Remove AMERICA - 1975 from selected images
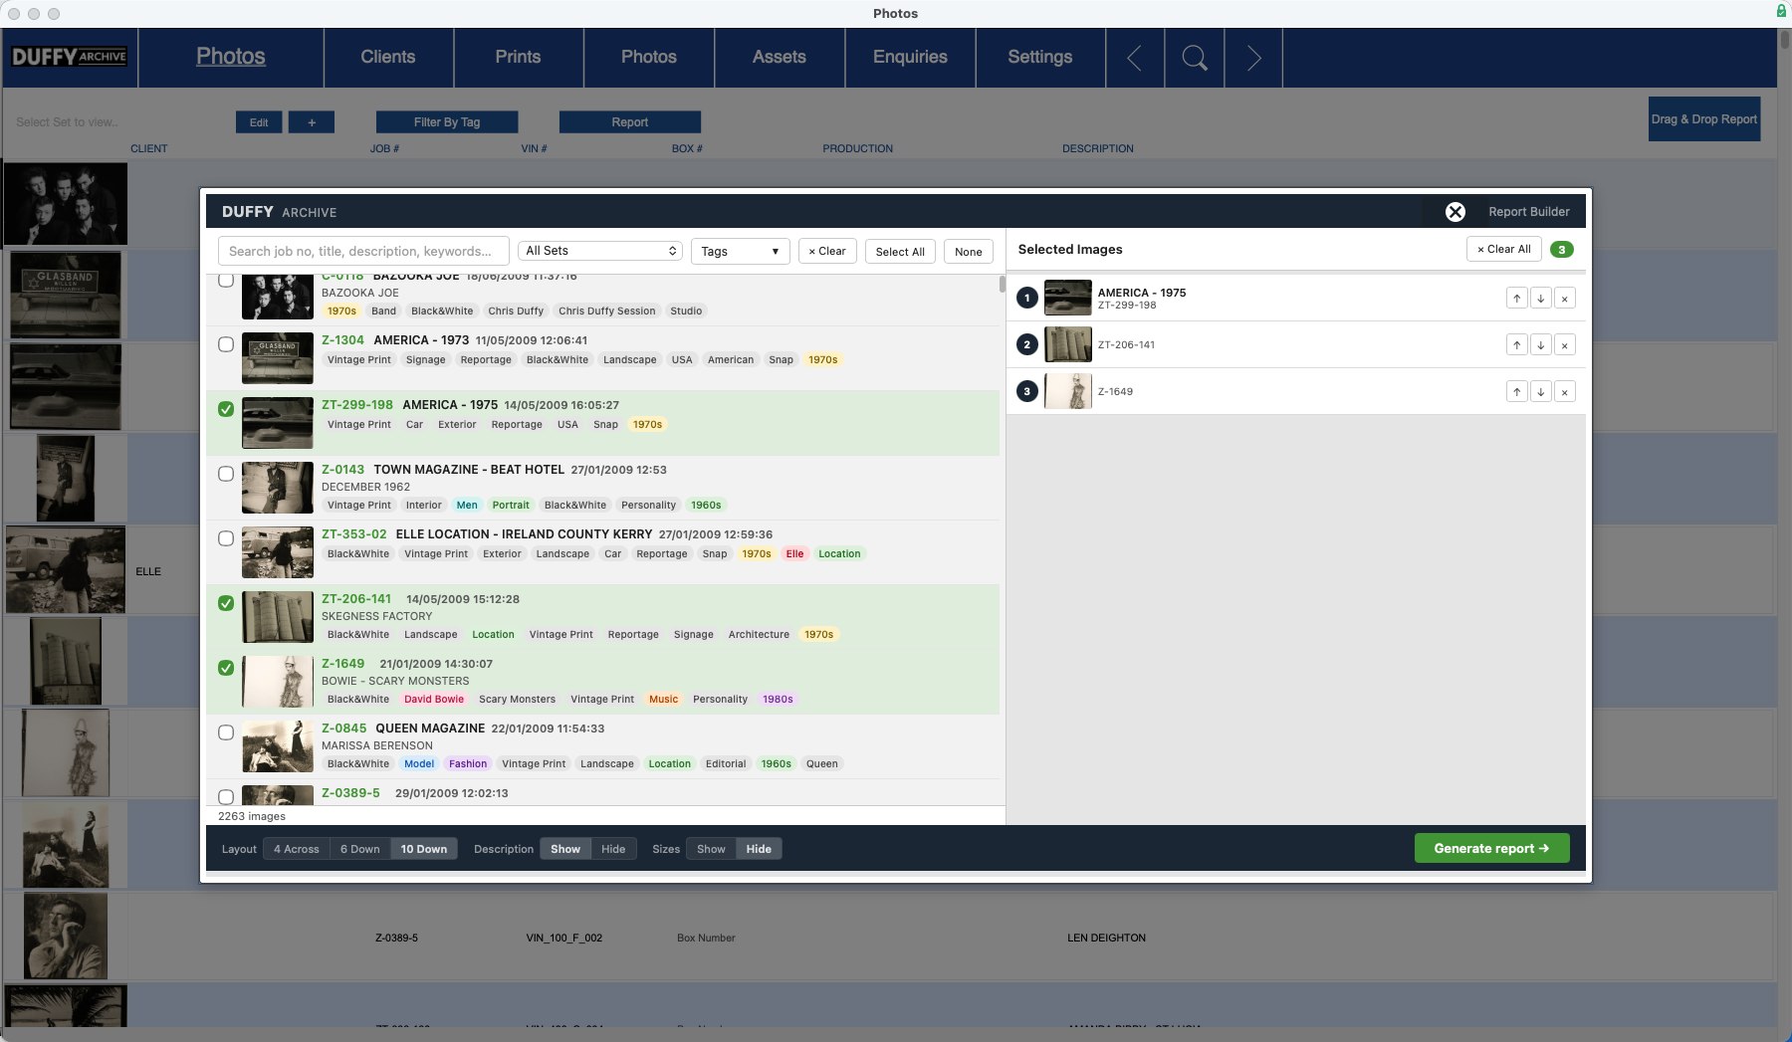This screenshot has width=1792, height=1042. (x=1564, y=299)
